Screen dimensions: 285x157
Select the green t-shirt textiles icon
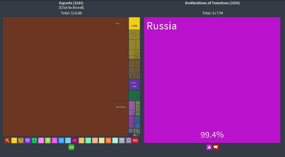click(x=34, y=140)
